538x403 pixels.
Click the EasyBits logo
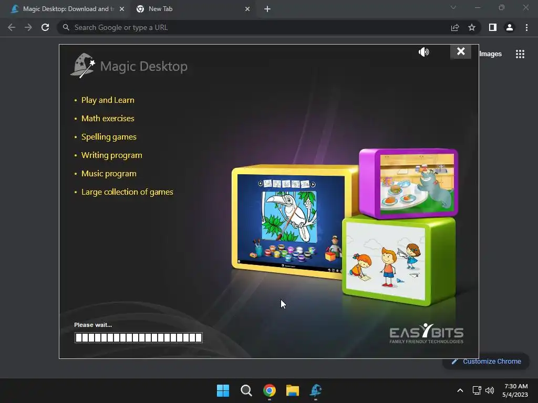click(x=427, y=333)
